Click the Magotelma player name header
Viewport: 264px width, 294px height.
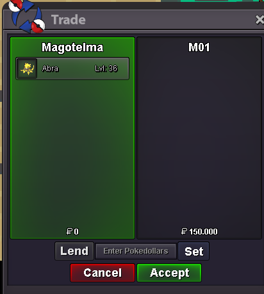click(x=72, y=47)
